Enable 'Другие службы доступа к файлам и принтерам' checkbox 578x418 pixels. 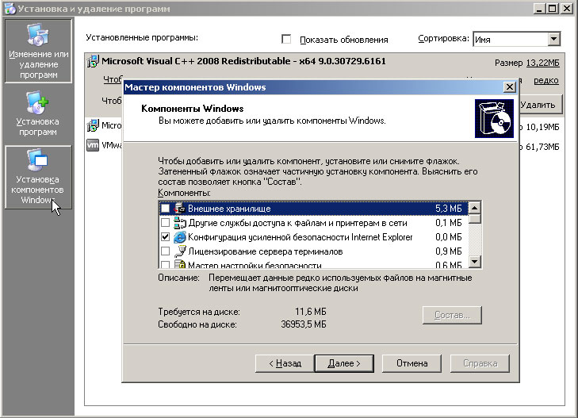click(x=166, y=223)
